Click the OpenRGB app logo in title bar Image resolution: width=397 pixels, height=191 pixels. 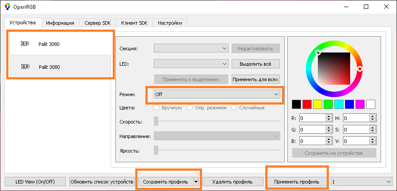[8, 7]
